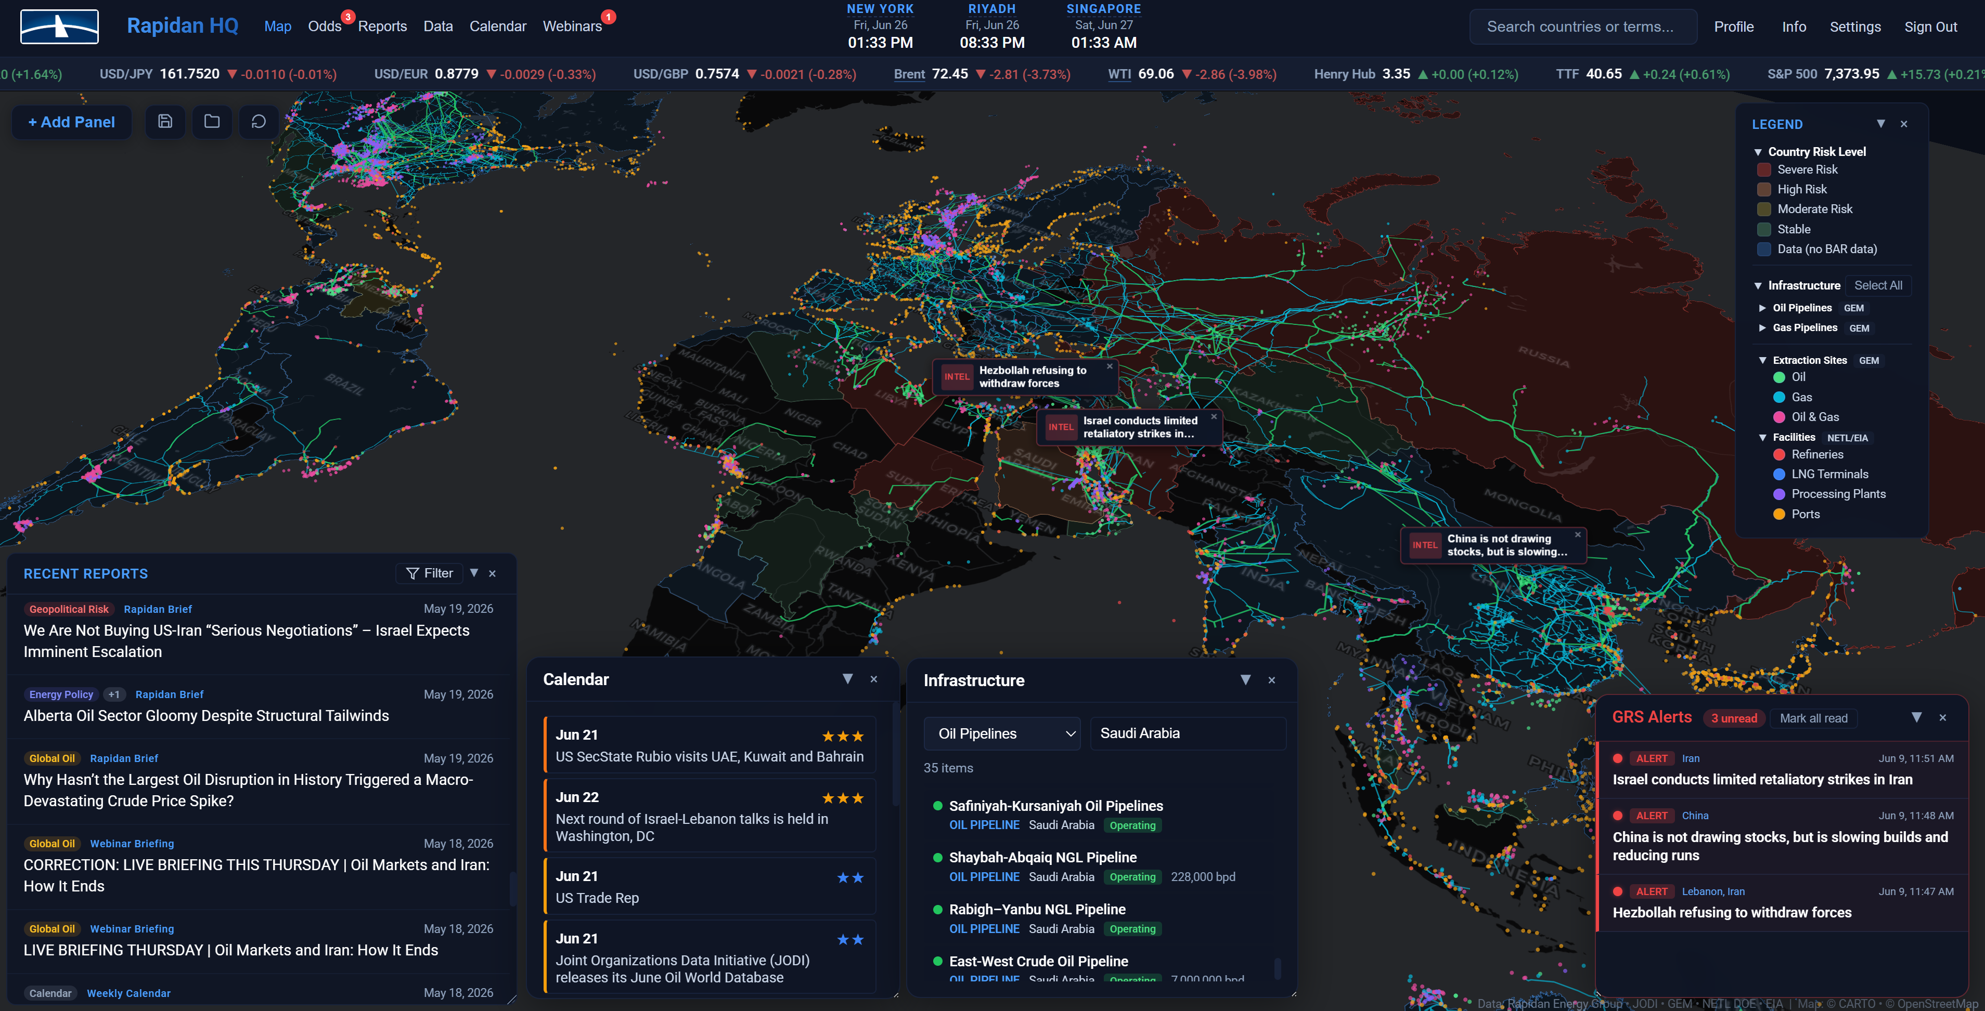Open the Info link
This screenshot has height=1011, width=1985.
(x=1794, y=27)
